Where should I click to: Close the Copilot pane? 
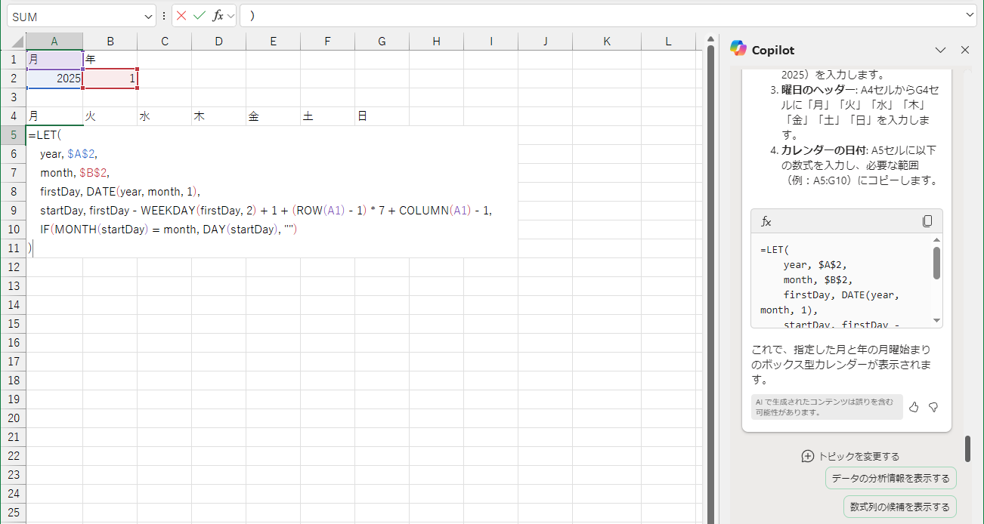(964, 50)
